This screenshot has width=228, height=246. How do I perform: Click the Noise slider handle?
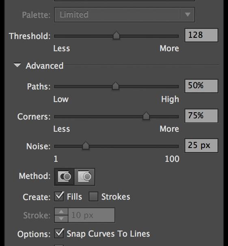(86, 145)
